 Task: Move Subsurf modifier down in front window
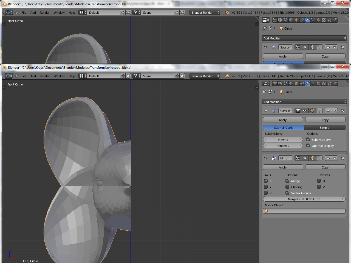[334, 111]
